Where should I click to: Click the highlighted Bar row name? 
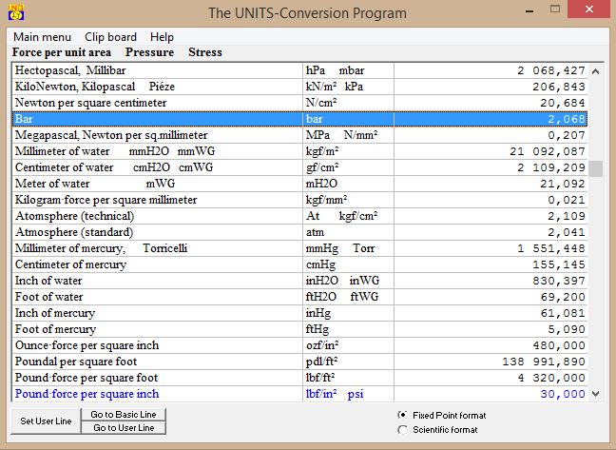[24, 119]
